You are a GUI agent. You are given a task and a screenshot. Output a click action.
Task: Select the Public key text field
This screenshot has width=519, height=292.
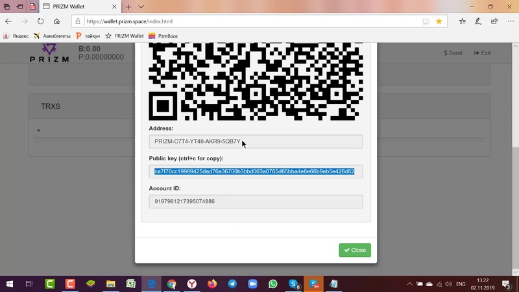[256, 171]
